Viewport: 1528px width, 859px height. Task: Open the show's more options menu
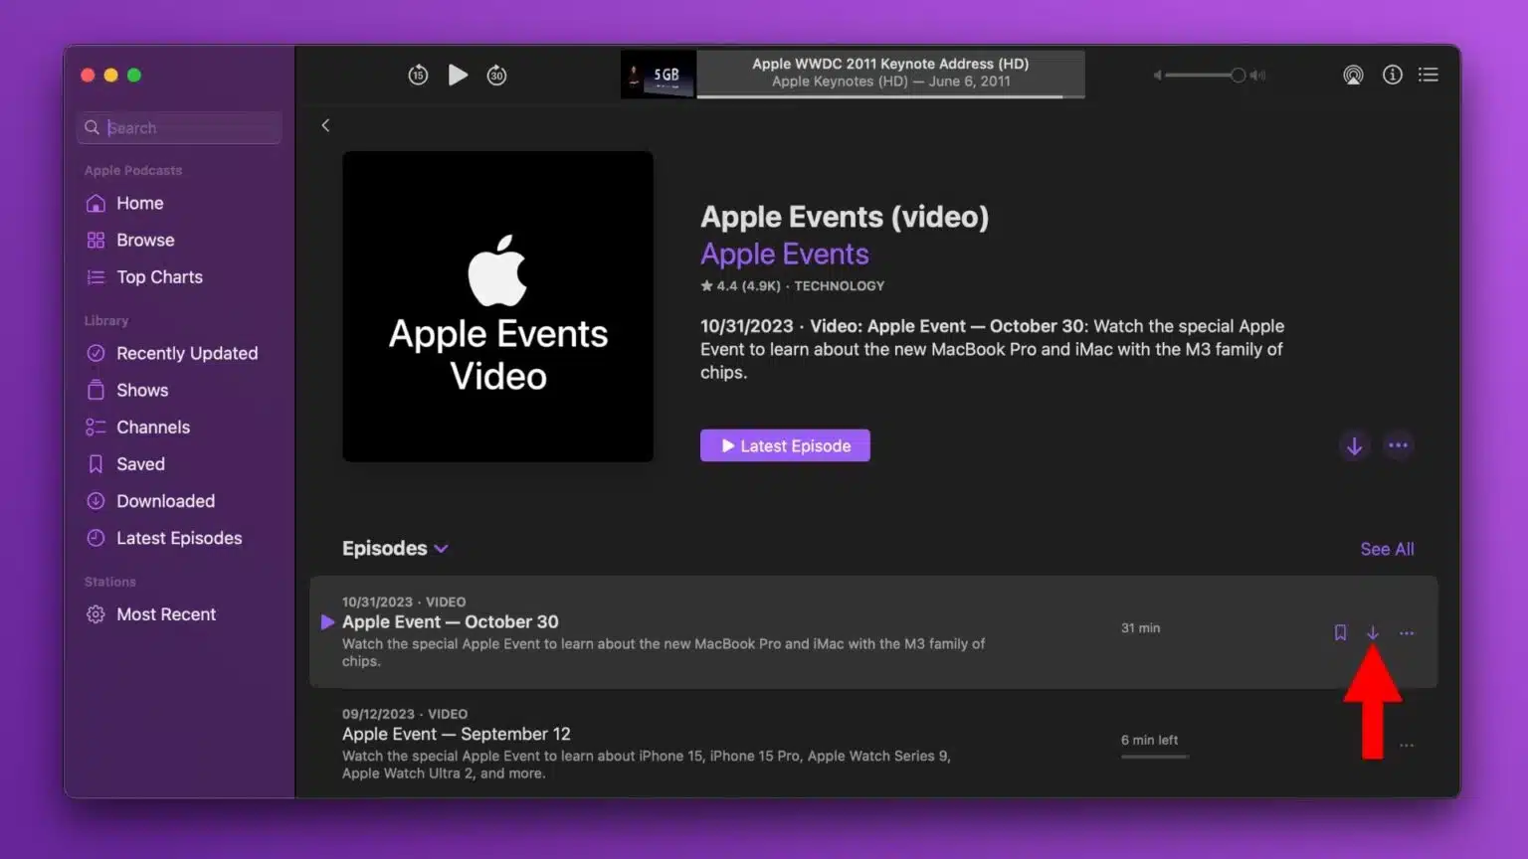[x=1398, y=445]
